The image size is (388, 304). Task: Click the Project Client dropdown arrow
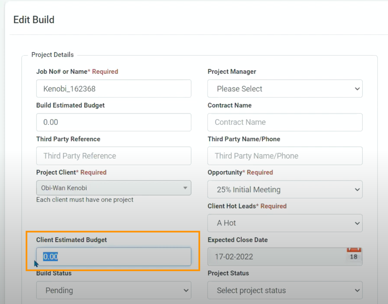(x=185, y=188)
